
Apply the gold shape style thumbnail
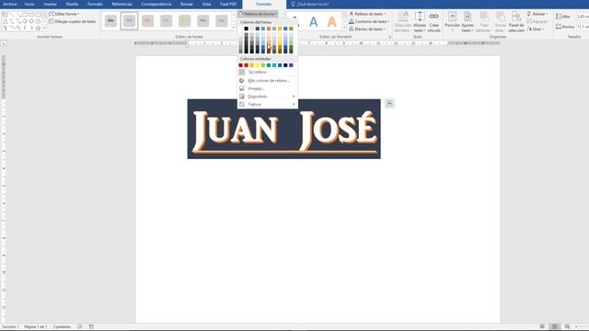pos(184,21)
